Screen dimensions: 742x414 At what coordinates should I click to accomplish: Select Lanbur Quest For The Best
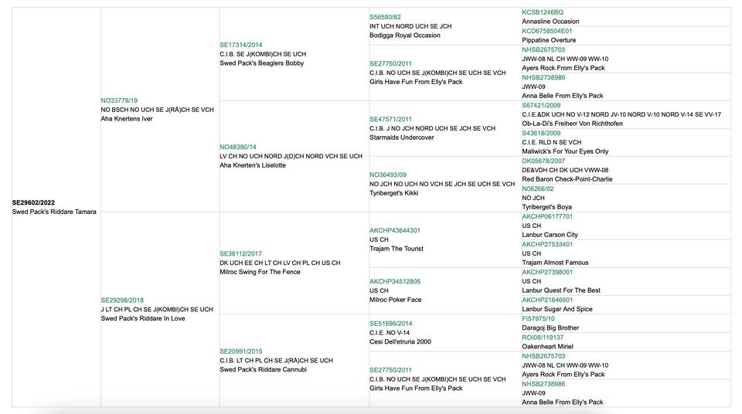561,290
